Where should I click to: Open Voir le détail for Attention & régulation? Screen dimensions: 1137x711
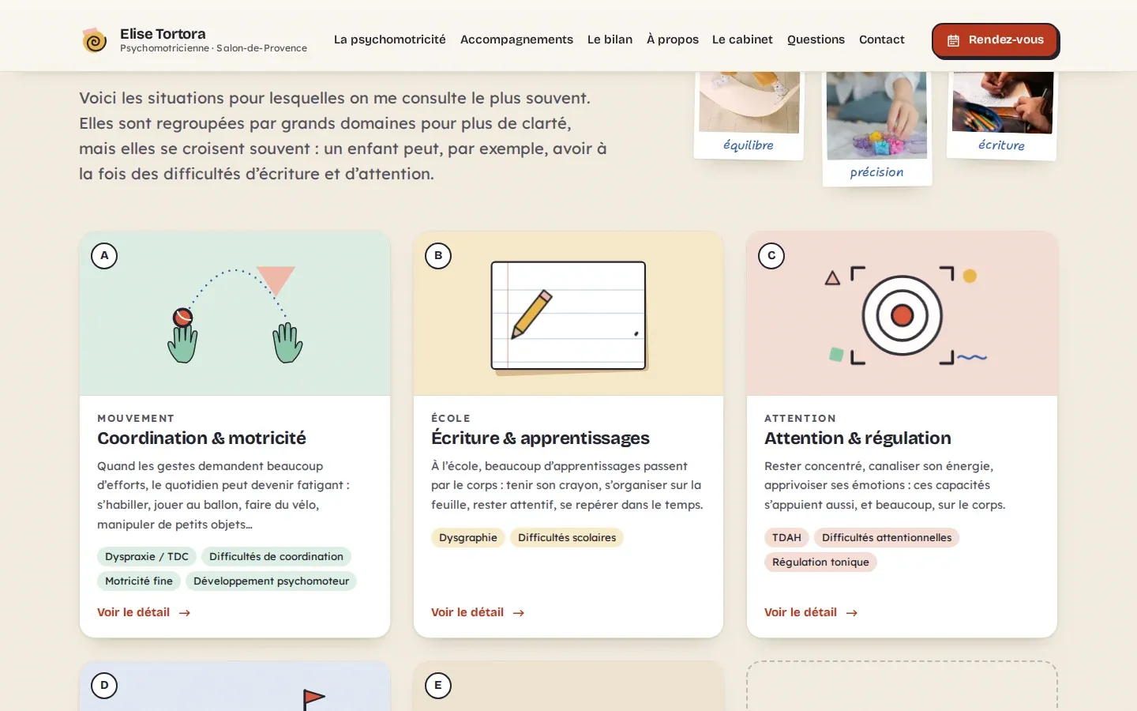(x=811, y=612)
